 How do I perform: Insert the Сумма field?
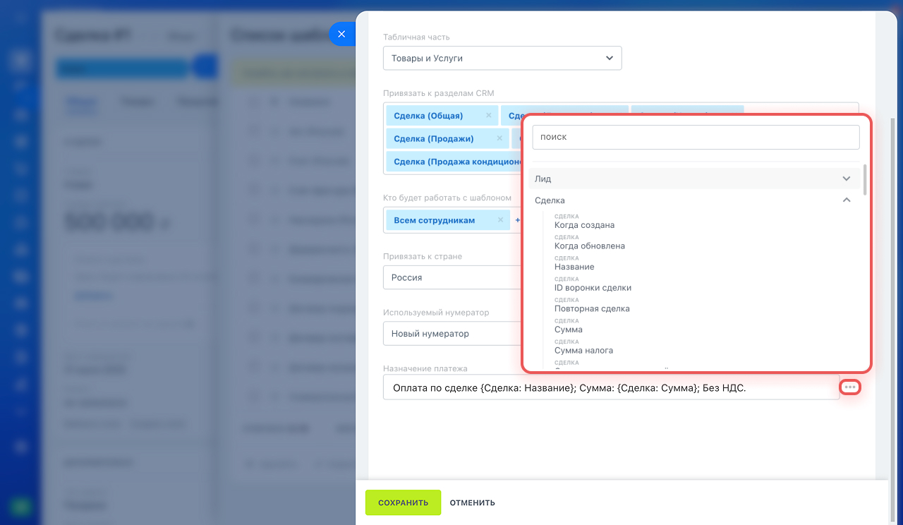pos(569,330)
